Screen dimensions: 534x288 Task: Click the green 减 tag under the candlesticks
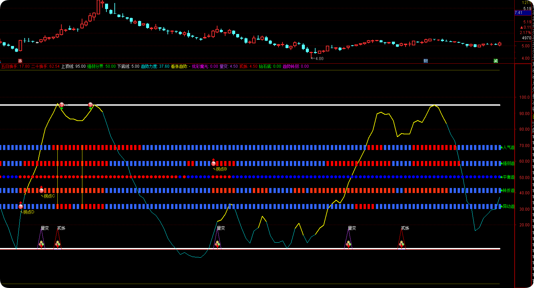coord(496,61)
